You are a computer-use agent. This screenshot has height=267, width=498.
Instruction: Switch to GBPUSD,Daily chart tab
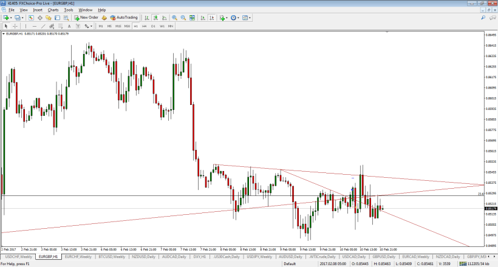(384, 257)
